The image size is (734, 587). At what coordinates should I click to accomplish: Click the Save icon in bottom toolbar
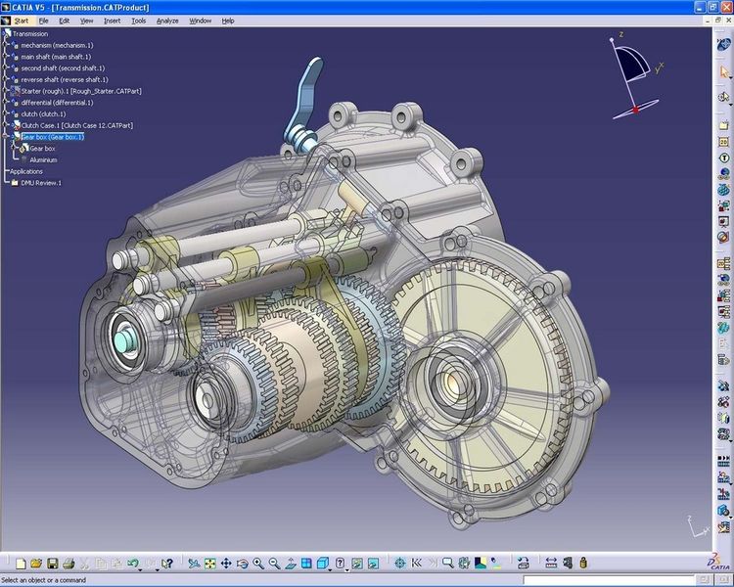coord(52,564)
